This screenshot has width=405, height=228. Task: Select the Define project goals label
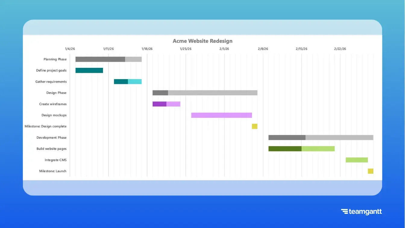(52, 71)
